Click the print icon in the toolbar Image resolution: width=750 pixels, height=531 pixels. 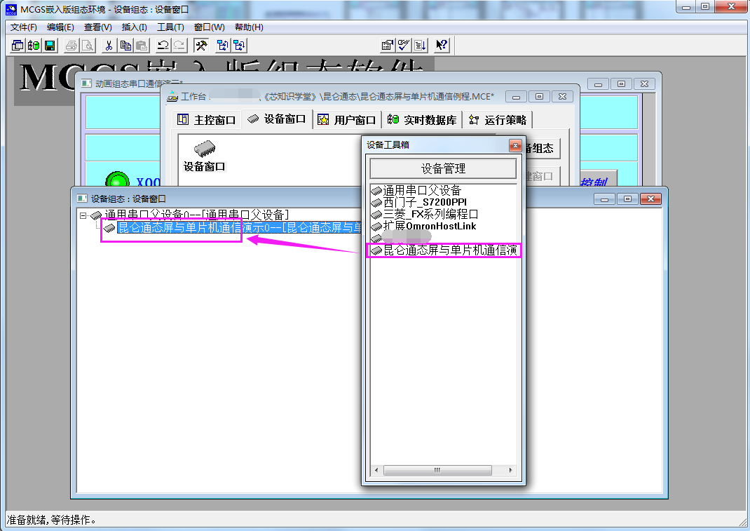point(71,46)
